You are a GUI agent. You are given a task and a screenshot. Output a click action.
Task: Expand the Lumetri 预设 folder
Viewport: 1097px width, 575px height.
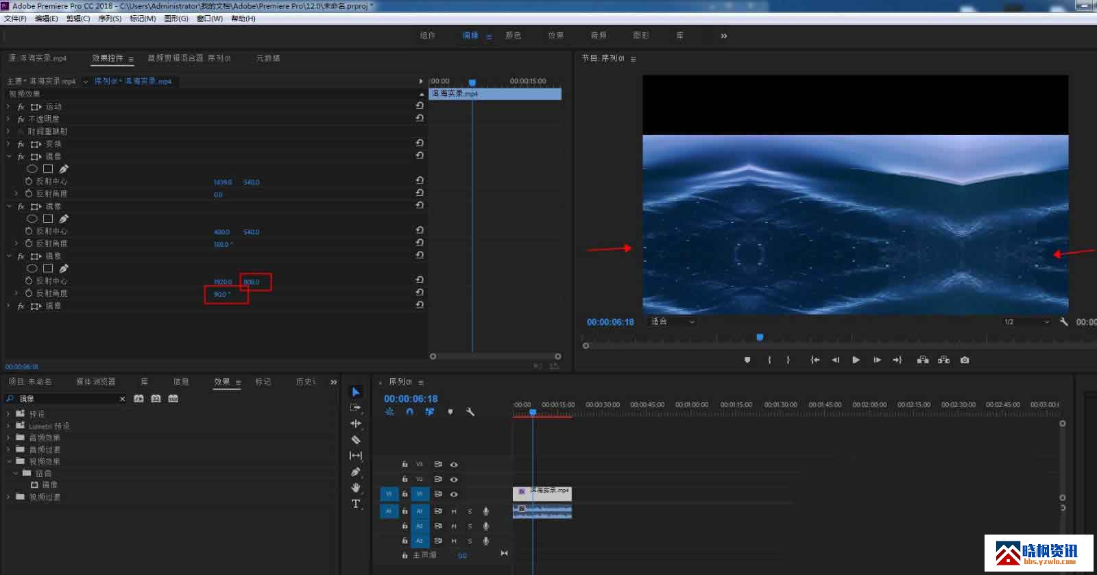pyautogui.click(x=8, y=426)
